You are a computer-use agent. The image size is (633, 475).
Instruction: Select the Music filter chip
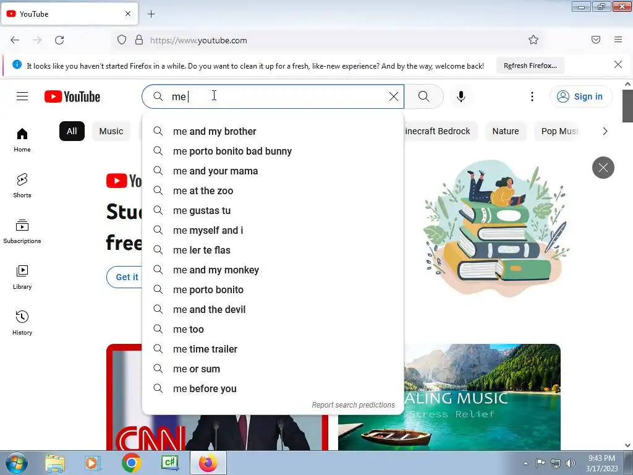111,131
